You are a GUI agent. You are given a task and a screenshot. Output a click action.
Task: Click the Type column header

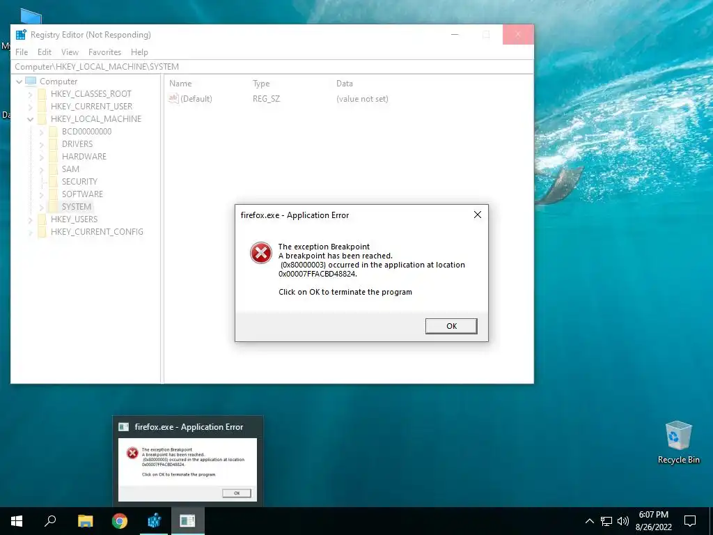click(x=261, y=84)
